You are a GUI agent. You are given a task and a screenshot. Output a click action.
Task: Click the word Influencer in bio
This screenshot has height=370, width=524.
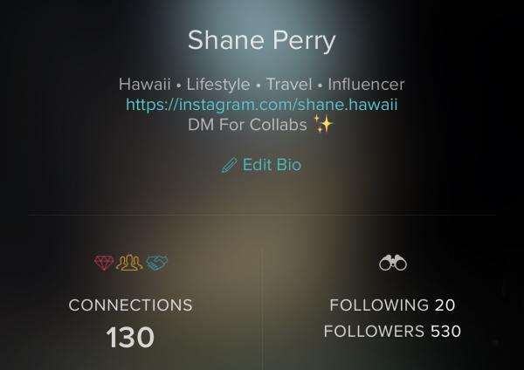pyautogui.click(x=366, y=84)
